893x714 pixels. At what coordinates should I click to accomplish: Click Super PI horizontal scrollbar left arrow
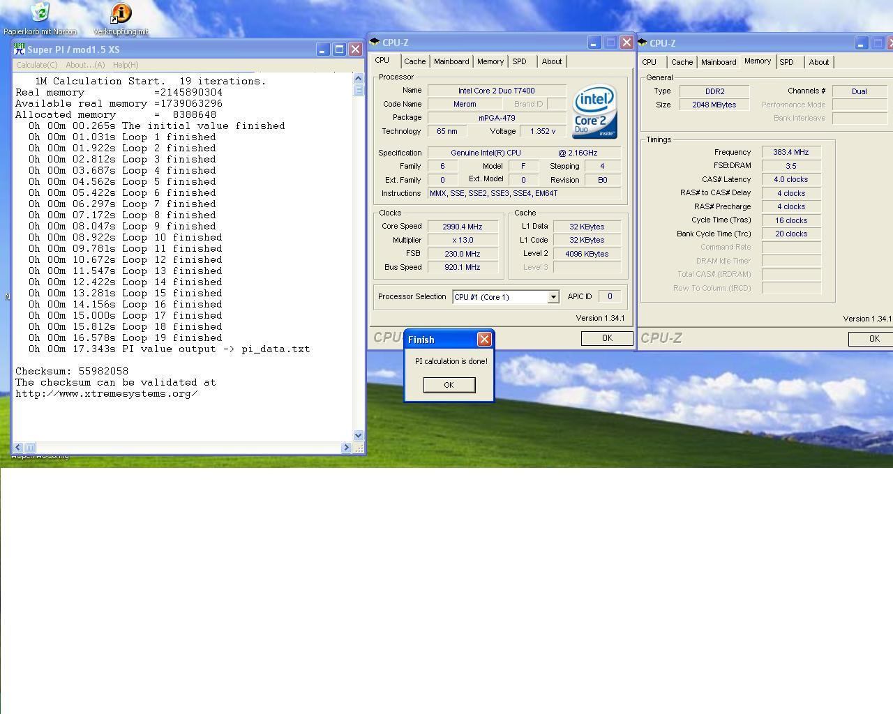tap(19, 448)
